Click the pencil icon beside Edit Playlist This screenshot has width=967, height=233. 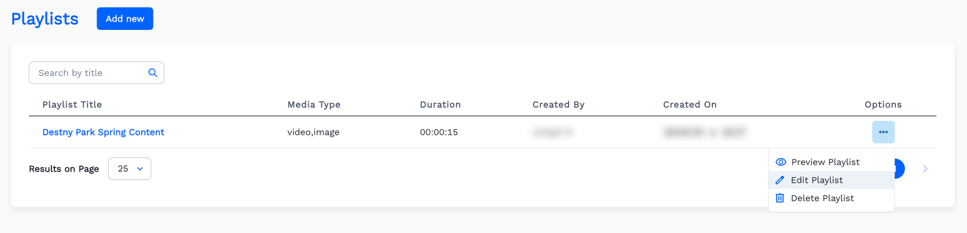[780, 180]
